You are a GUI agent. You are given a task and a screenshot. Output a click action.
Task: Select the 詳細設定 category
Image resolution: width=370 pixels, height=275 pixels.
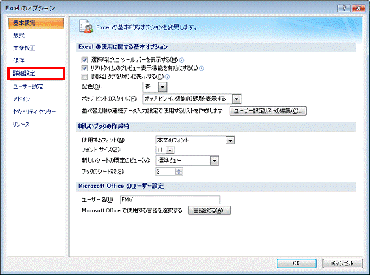[36, 74]
